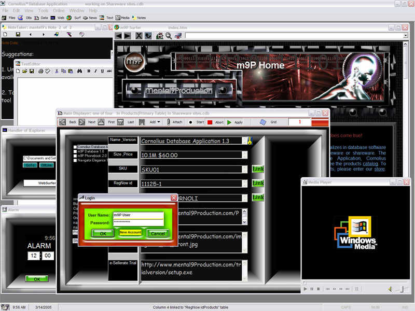Open the Edit menu

(x=17, y=10)
